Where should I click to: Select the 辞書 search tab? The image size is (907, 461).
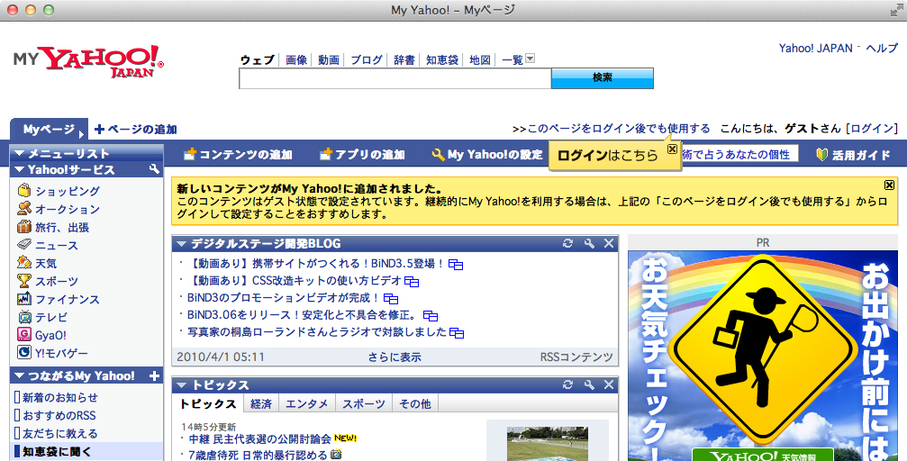tap(404, 59)
